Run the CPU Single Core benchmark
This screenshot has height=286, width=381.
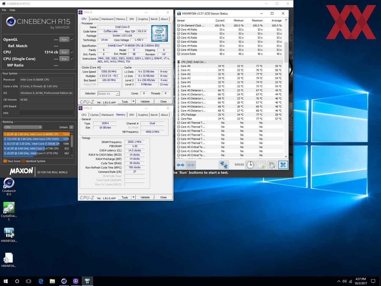point(64,59)
